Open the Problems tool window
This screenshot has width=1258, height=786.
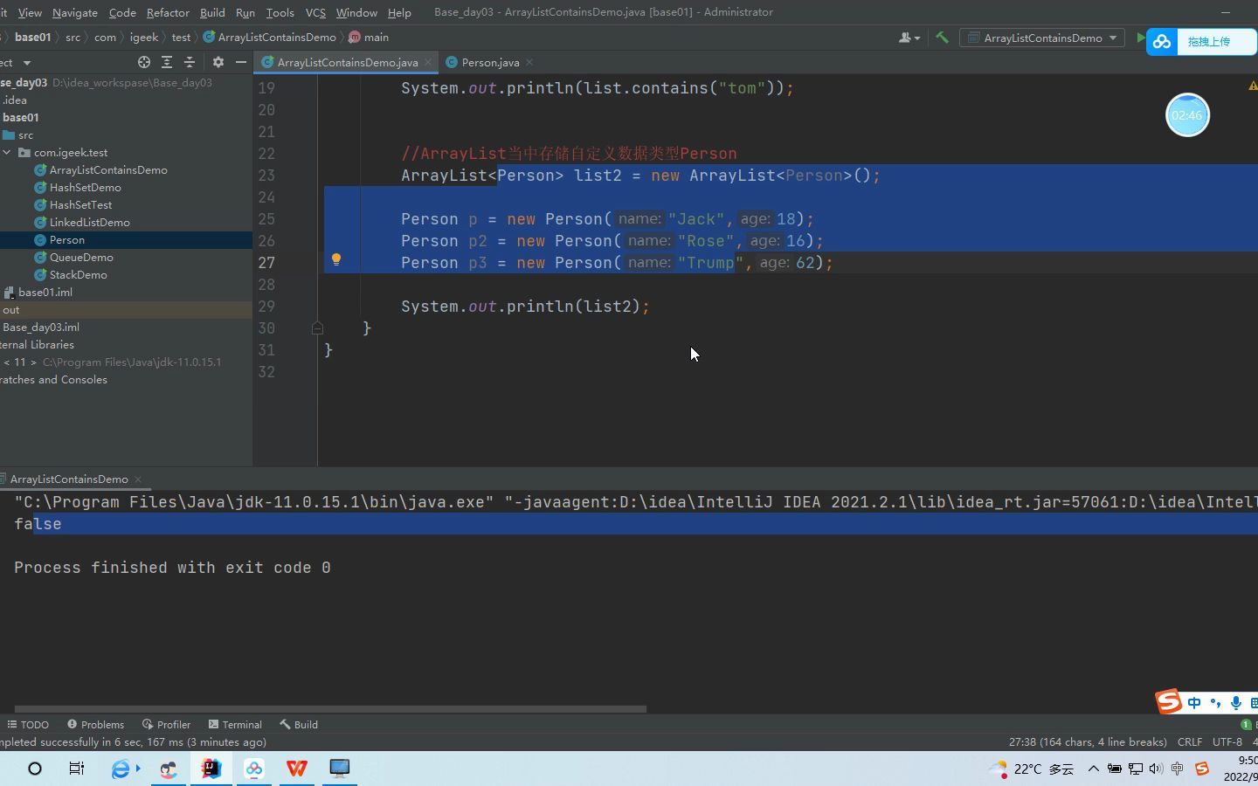96,725
